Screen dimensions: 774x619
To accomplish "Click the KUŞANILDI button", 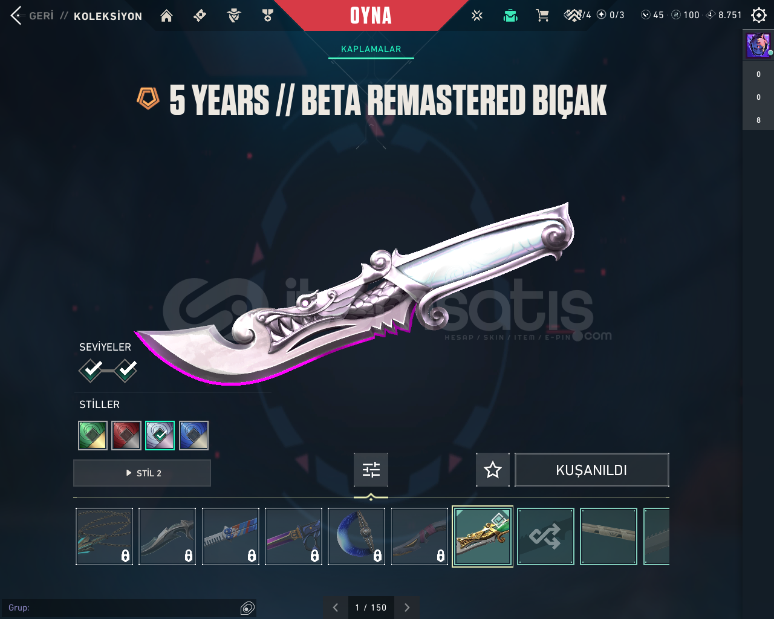I will (x=592, y=470).
